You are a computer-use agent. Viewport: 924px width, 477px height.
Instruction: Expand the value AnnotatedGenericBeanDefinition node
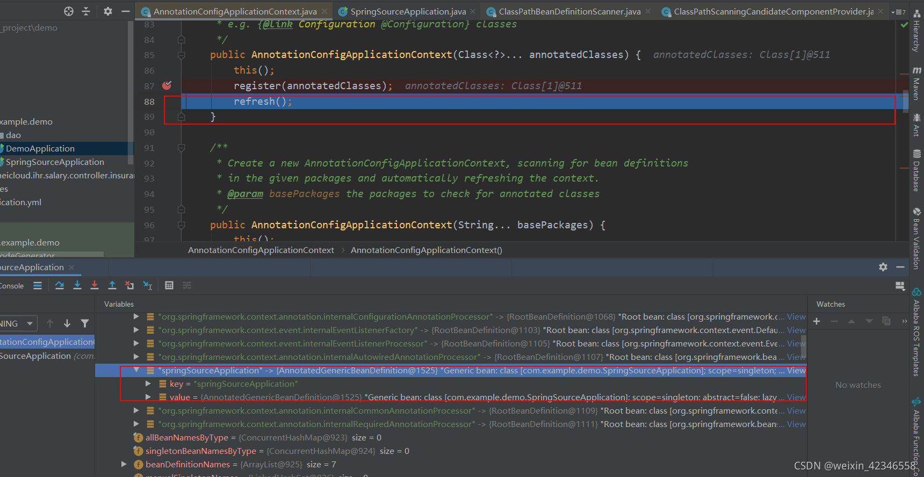point(148,397)
